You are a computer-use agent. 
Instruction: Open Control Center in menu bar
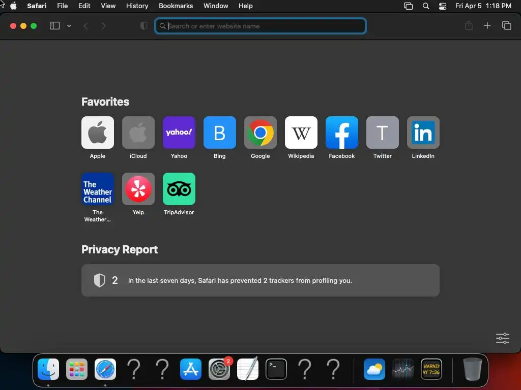pos(443,6)
